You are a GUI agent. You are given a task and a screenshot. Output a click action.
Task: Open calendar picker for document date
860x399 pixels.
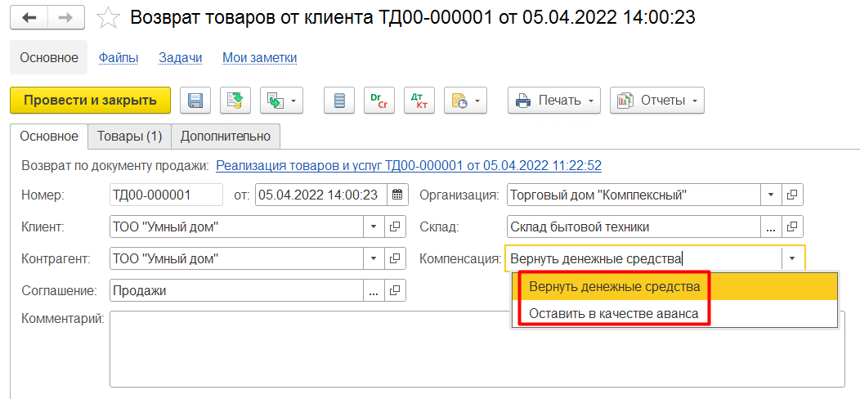tap(396, 195)
